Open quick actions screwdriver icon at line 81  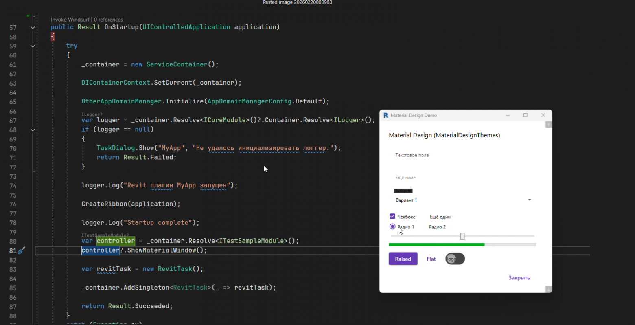(x=22, y=250)
